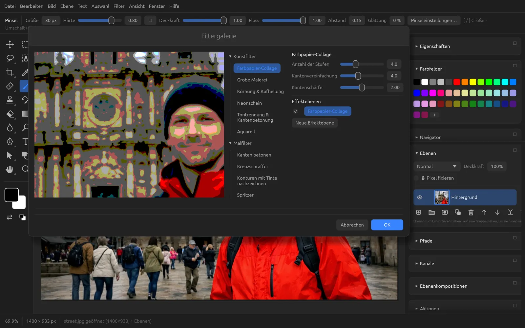
Task: Collapse the Kunstfilter category
Action: coord(230,56)
